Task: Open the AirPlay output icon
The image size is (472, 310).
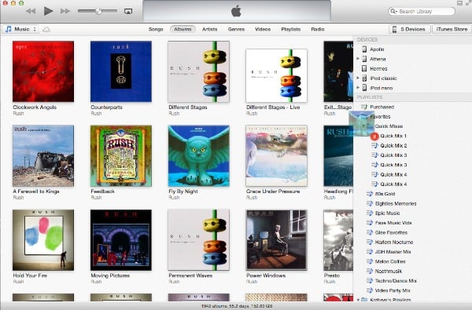Action: point(128,11)
